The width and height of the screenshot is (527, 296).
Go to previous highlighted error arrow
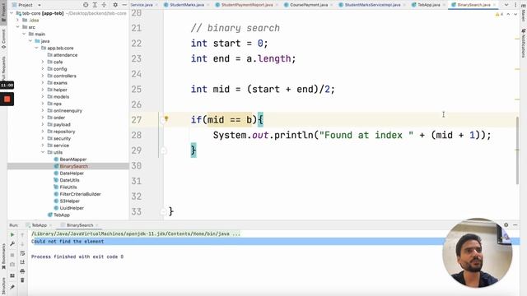pyautogui.click(x=508, y=14)
